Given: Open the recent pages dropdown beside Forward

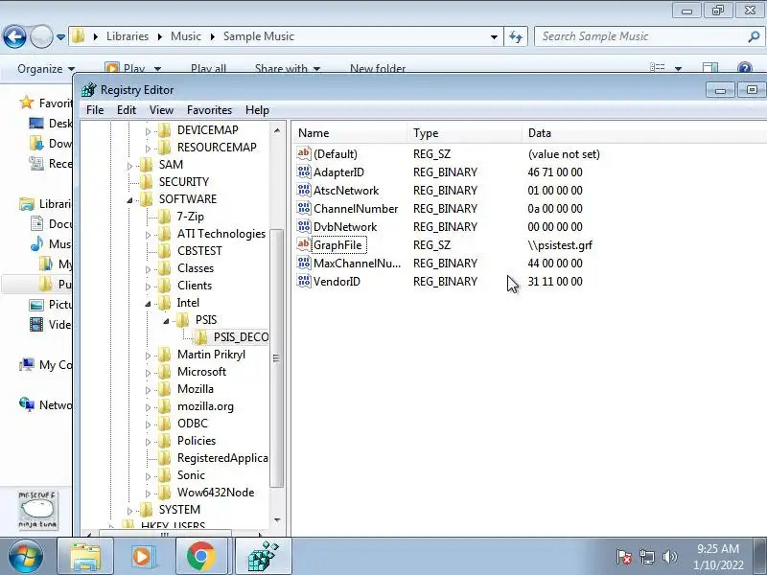Looking at the screenshot, I should click(60, 37).
